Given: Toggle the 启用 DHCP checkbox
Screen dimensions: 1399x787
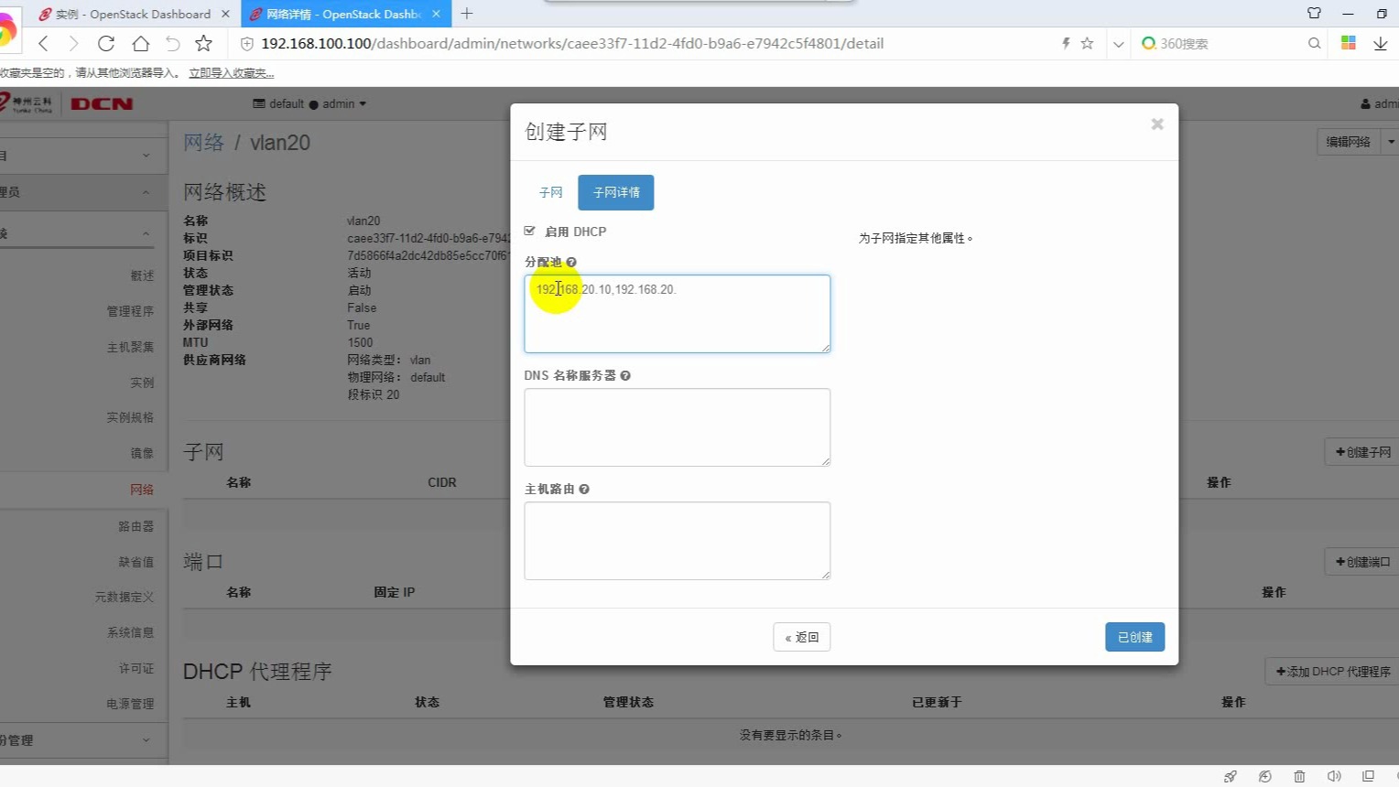Looking at the screenshot, I should [x=530, y=231].
